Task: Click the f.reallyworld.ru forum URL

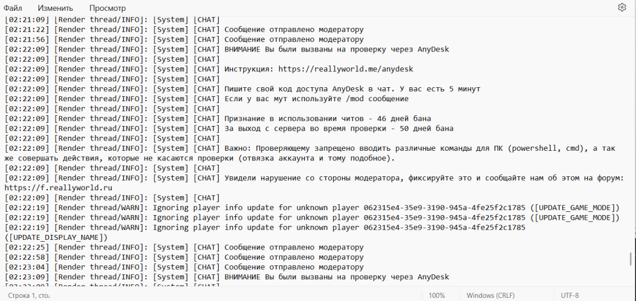Action: tap(59, 188)
